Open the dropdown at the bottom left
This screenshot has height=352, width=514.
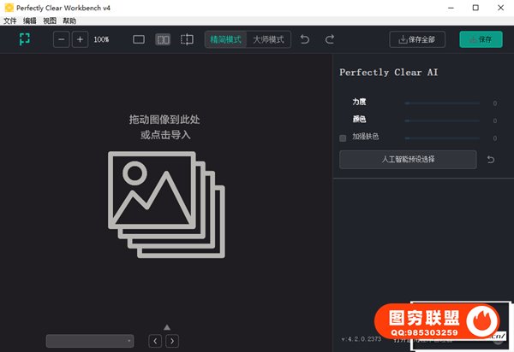coord(90,341)
